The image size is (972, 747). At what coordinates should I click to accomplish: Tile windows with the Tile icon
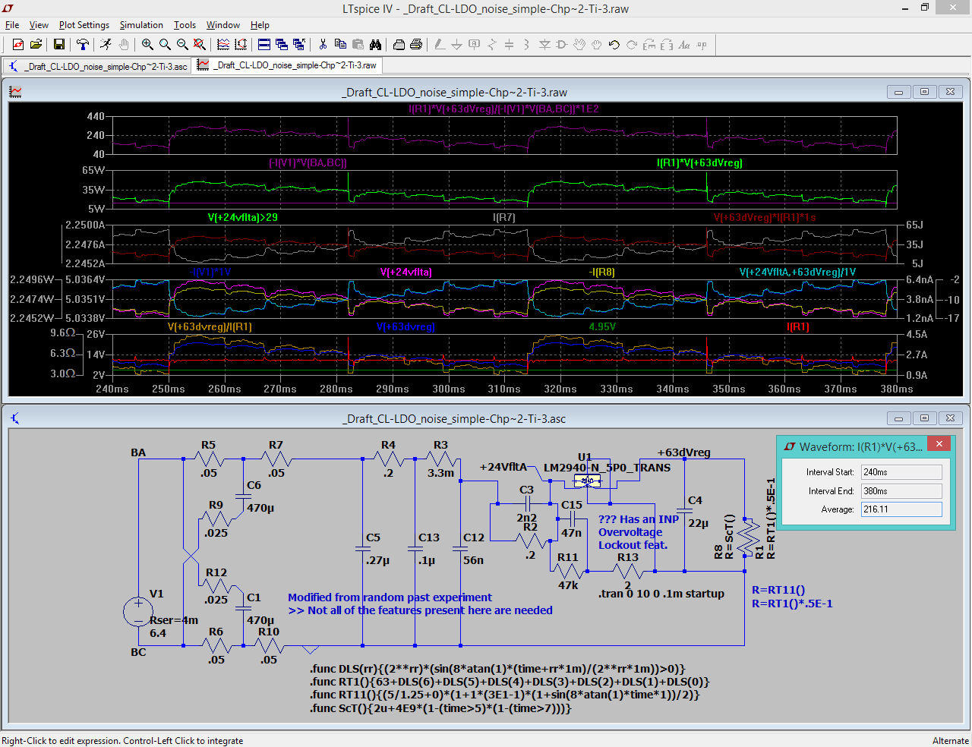(264, 45)
